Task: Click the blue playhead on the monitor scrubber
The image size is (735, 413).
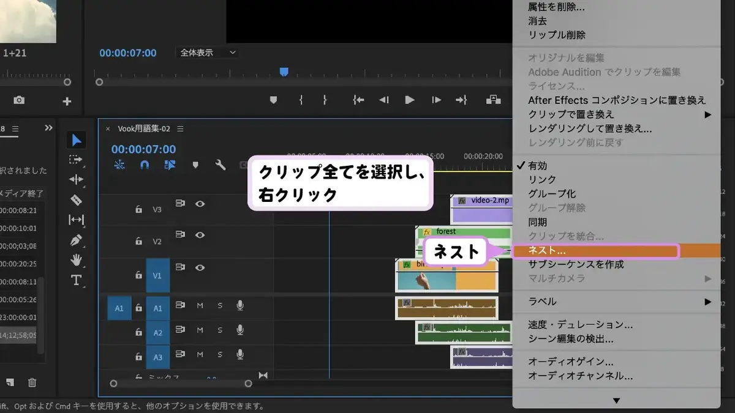Action: [x=284, y=72]
